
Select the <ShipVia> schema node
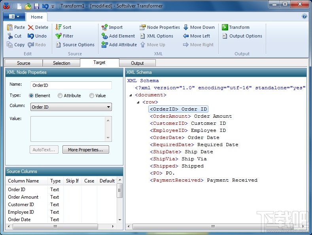(x=178, y=159)
